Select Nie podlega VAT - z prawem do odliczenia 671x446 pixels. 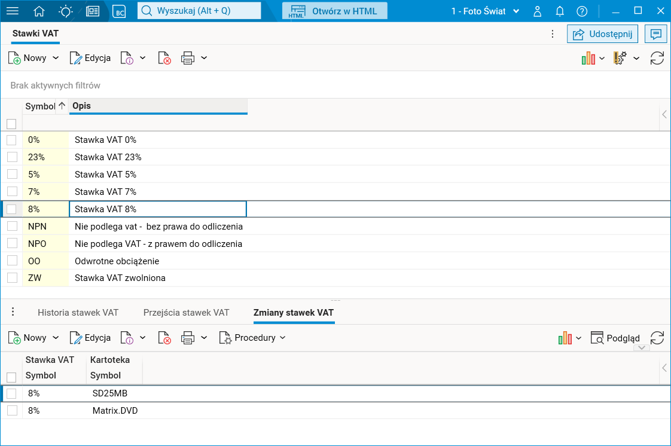(158, 244)
